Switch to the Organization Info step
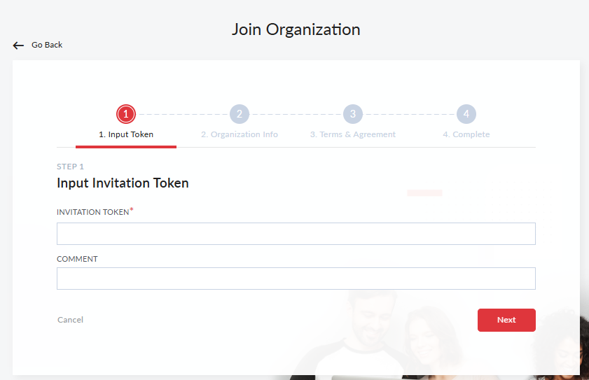This screenshot has width=589, height=380. pos(240,134)
